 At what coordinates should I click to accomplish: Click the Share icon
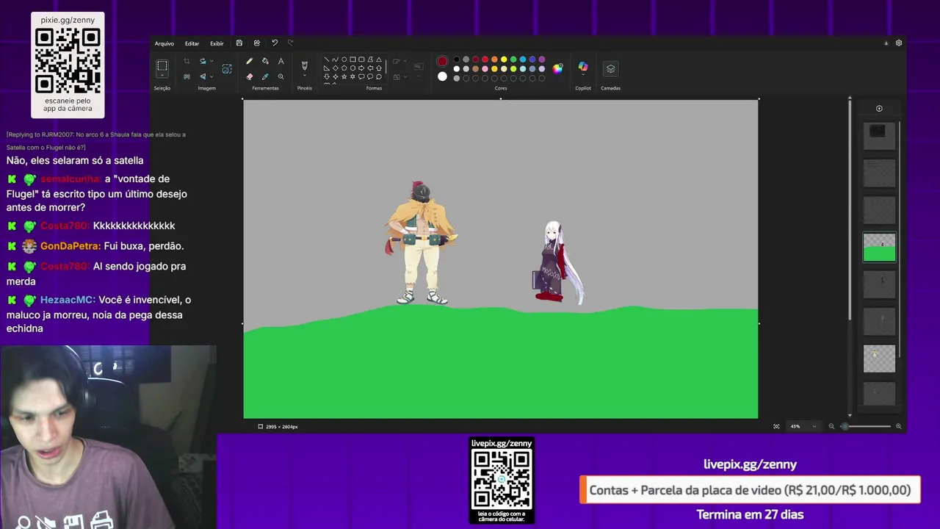click(256, 43)
